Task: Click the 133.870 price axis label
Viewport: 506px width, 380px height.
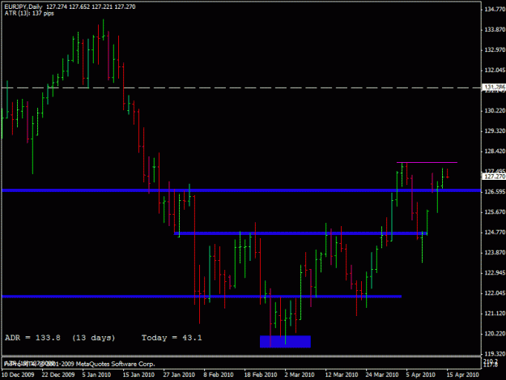Action: tap(495, 30)
